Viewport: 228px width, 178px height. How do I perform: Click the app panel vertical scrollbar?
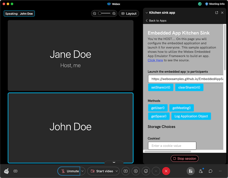(225, 47)
